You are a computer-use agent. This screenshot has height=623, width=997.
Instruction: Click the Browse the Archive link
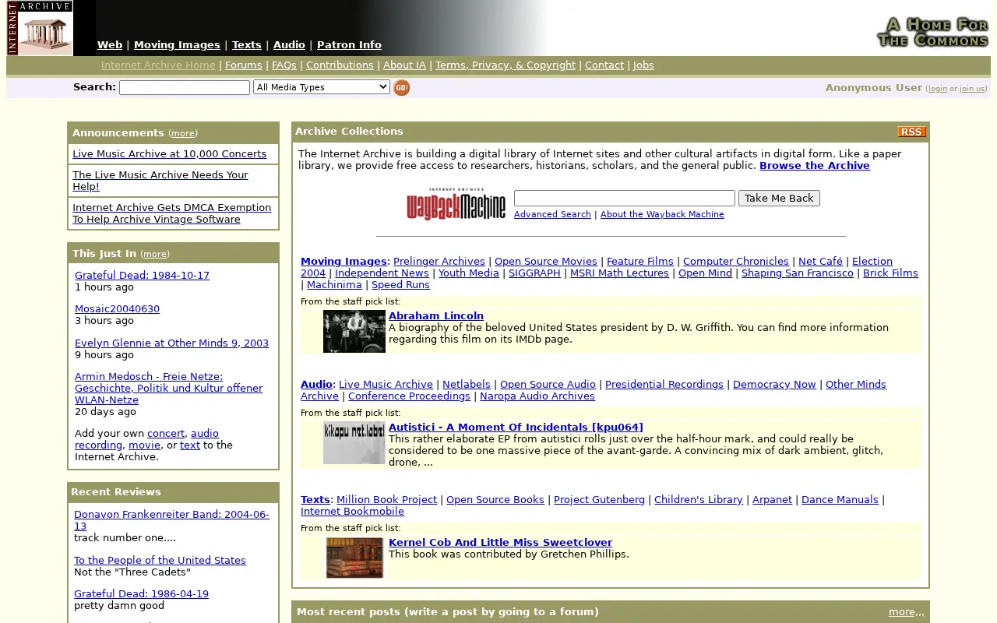(815, 165)
